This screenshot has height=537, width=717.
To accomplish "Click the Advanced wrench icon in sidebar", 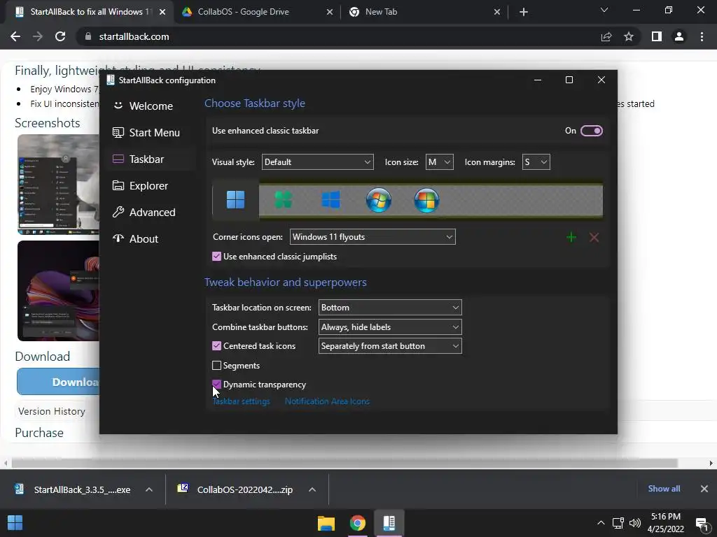I will 118,212.
